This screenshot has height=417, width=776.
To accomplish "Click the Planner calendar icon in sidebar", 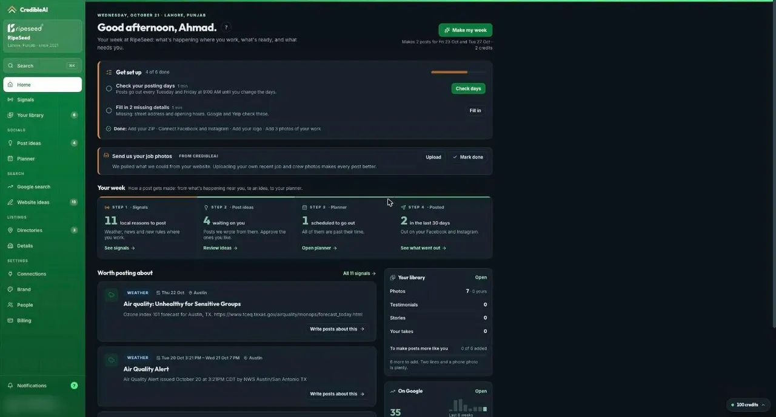I will point(11,159).
